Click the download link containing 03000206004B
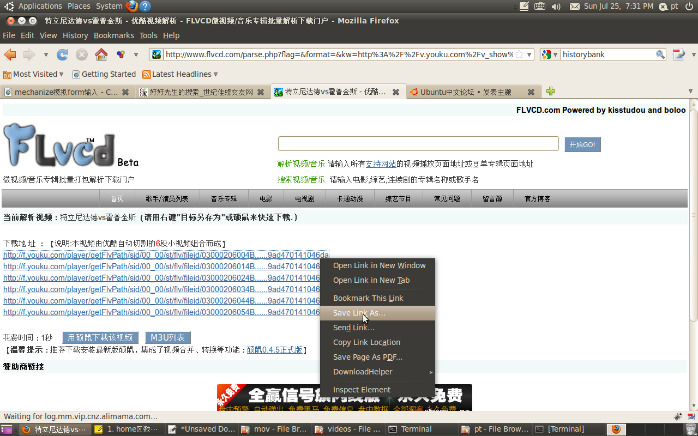The width and height of the screenshot is (698, 436). pyautogui.click(x=166, y=255)
